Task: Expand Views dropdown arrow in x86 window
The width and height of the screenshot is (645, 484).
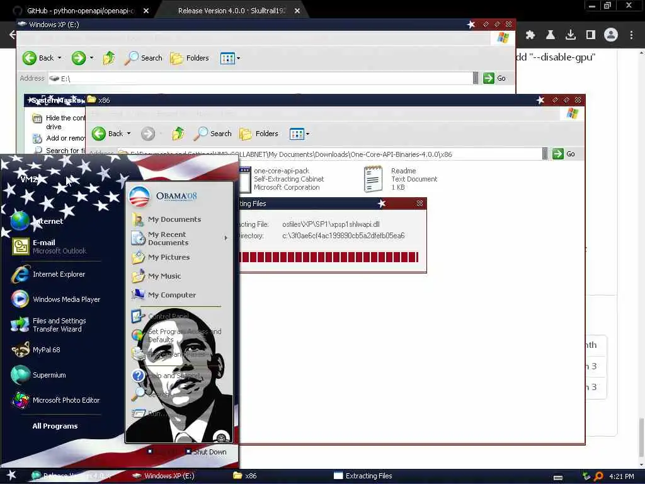Action: [x=307, y=134]
